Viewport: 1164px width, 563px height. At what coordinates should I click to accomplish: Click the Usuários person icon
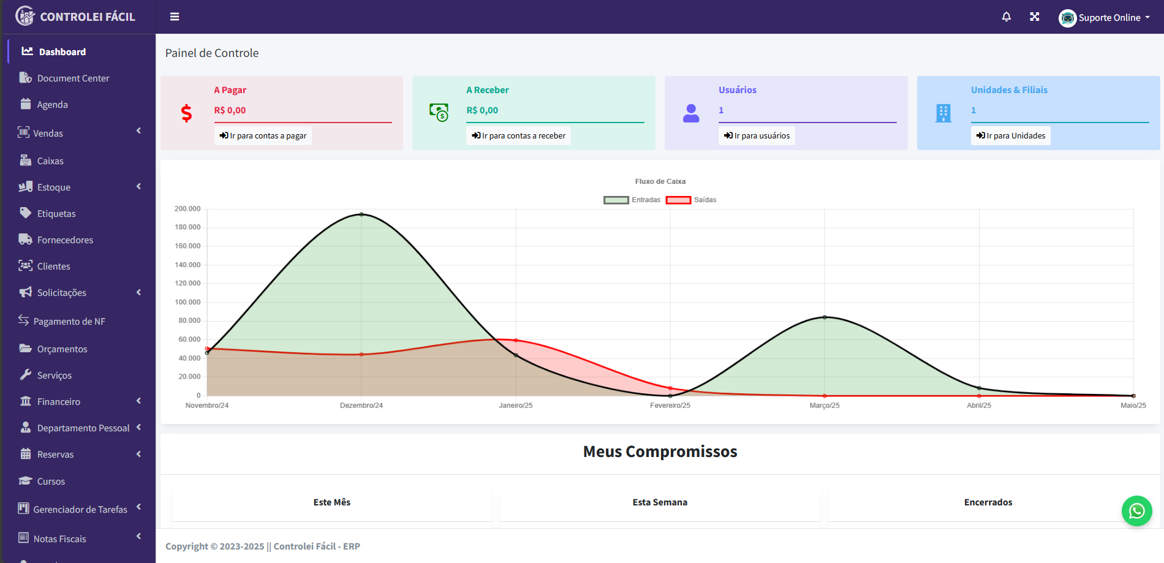coord(691,113)
